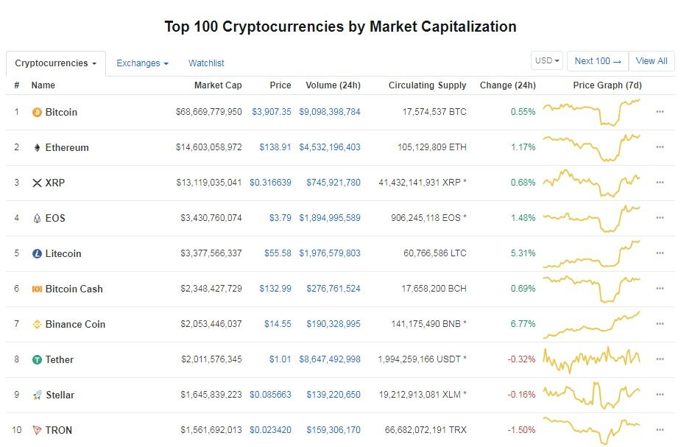This screenshot has width=681, height=447.
Task: Click the Tether logo icon
Action: (x=37, y=359)
